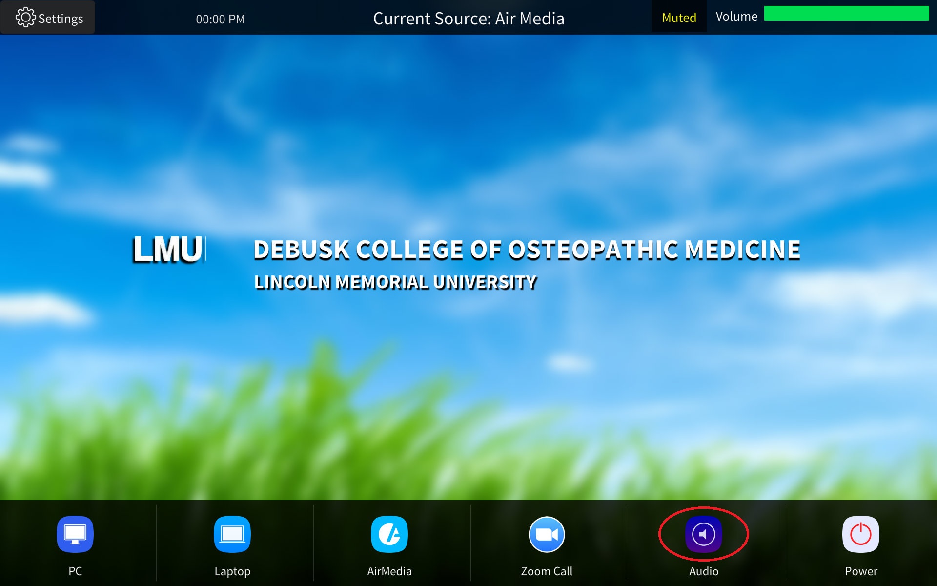
Task: Click the Lincoln Memorial University subtitle
Action: [395, 282]
